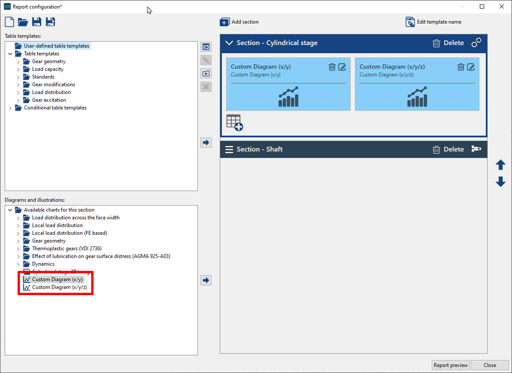Expand the Dynamics charts folder
512x373 pixels.
point(18,264)
